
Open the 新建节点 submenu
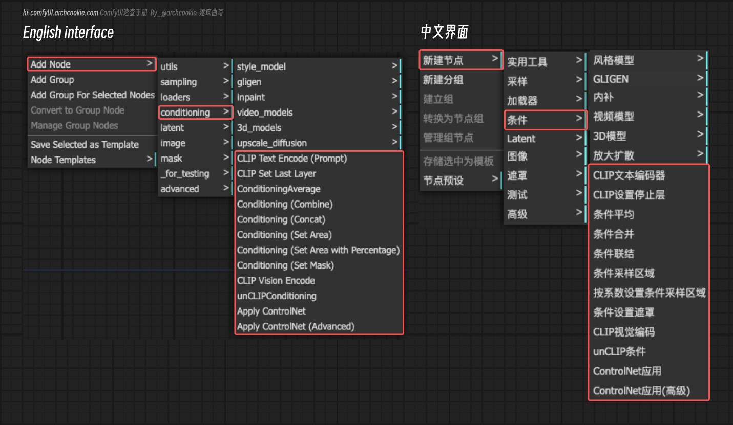tap(461, 60)
